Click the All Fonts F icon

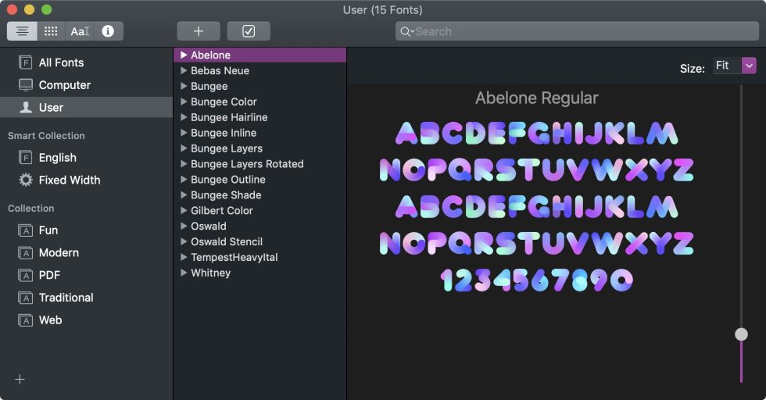click(x=25, y=62)
